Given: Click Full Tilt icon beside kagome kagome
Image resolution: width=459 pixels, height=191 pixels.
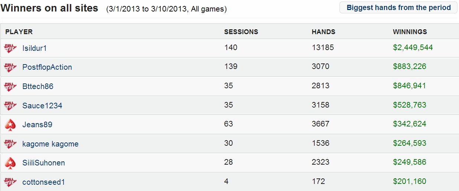Looking at the screenshot, I should [x=10, y=144].
